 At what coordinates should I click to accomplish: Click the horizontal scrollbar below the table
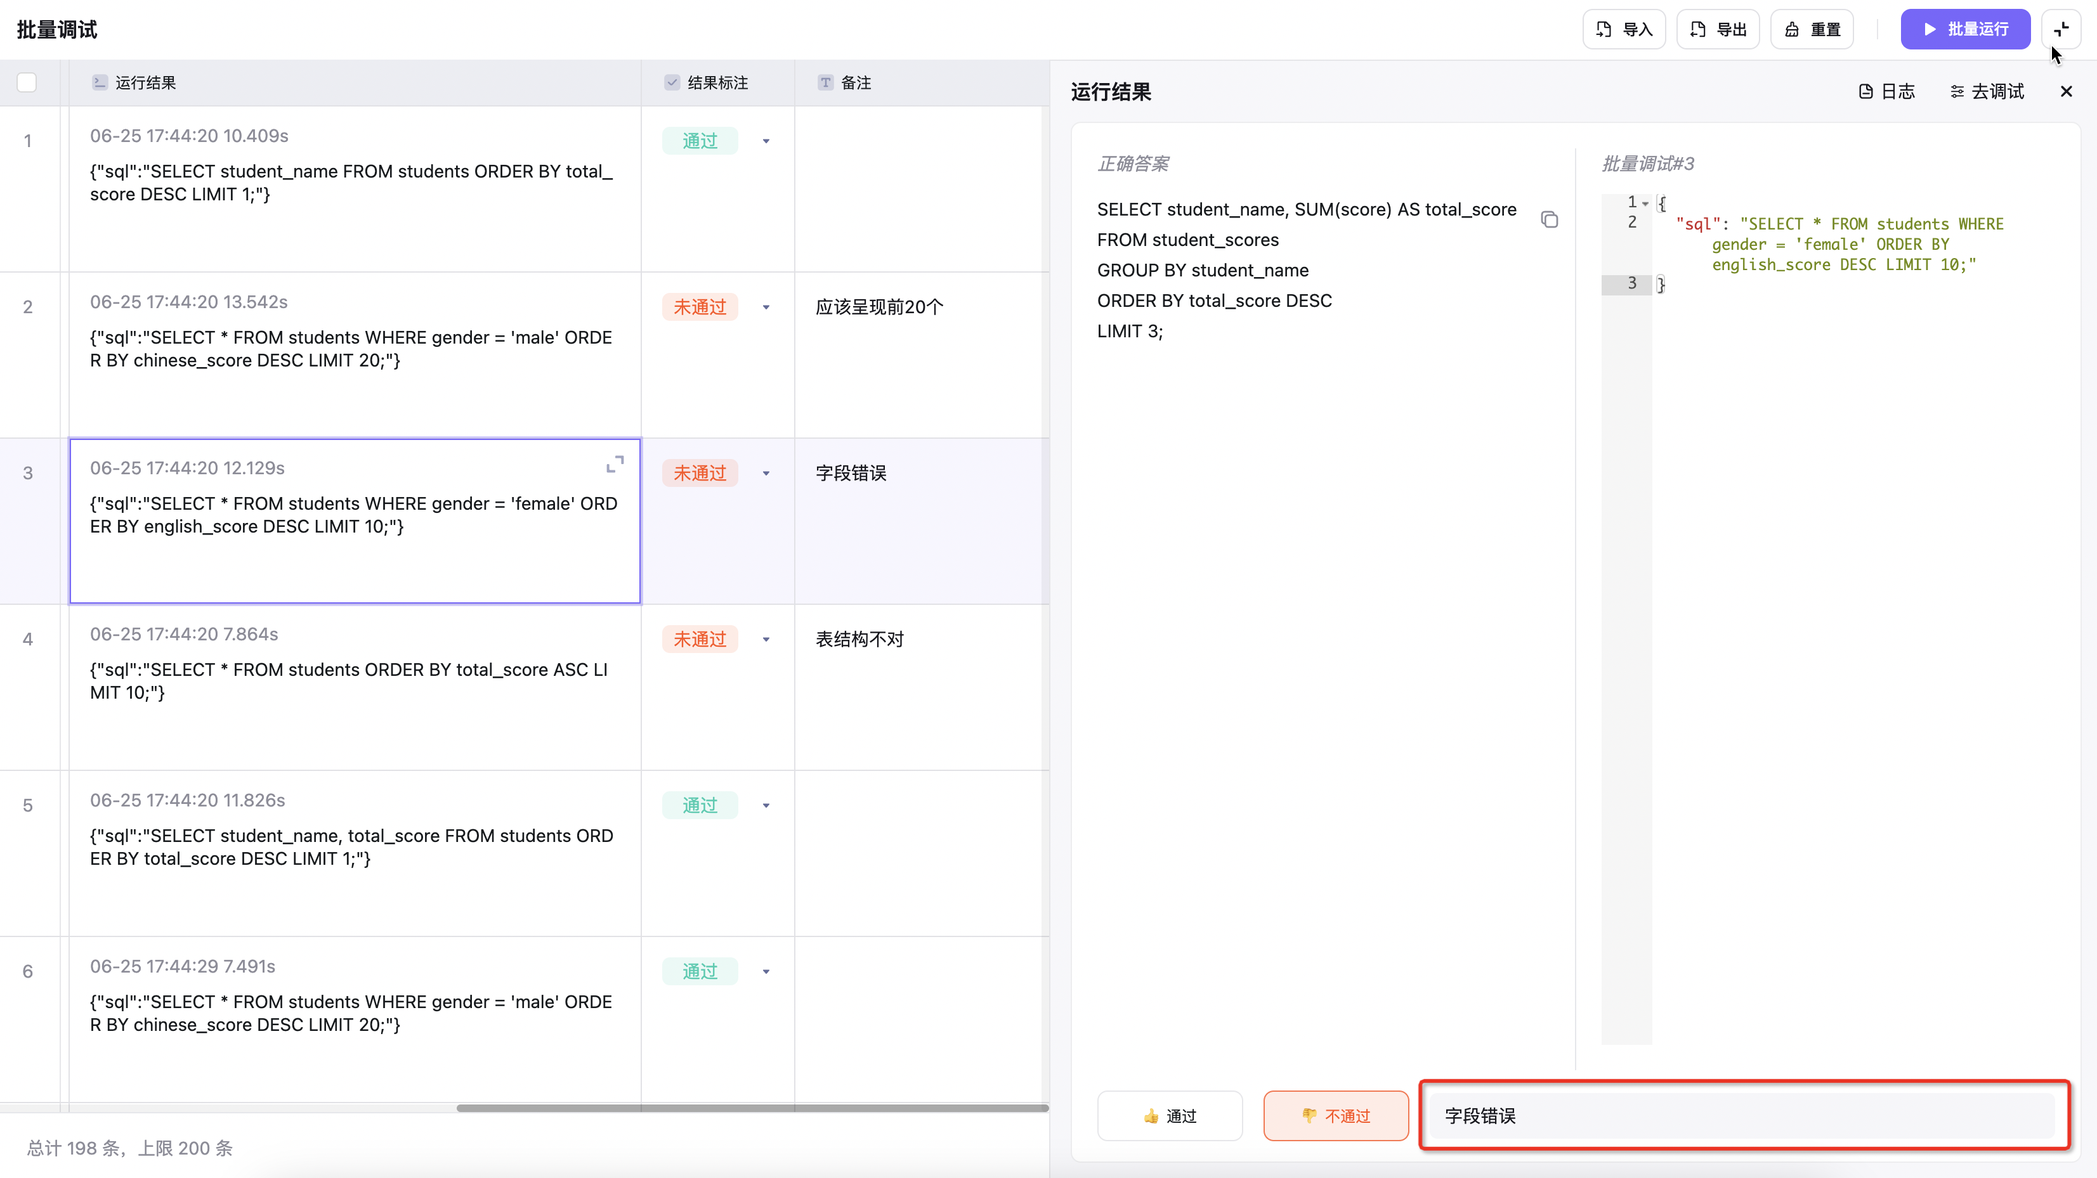click(x=752, y=1107)
